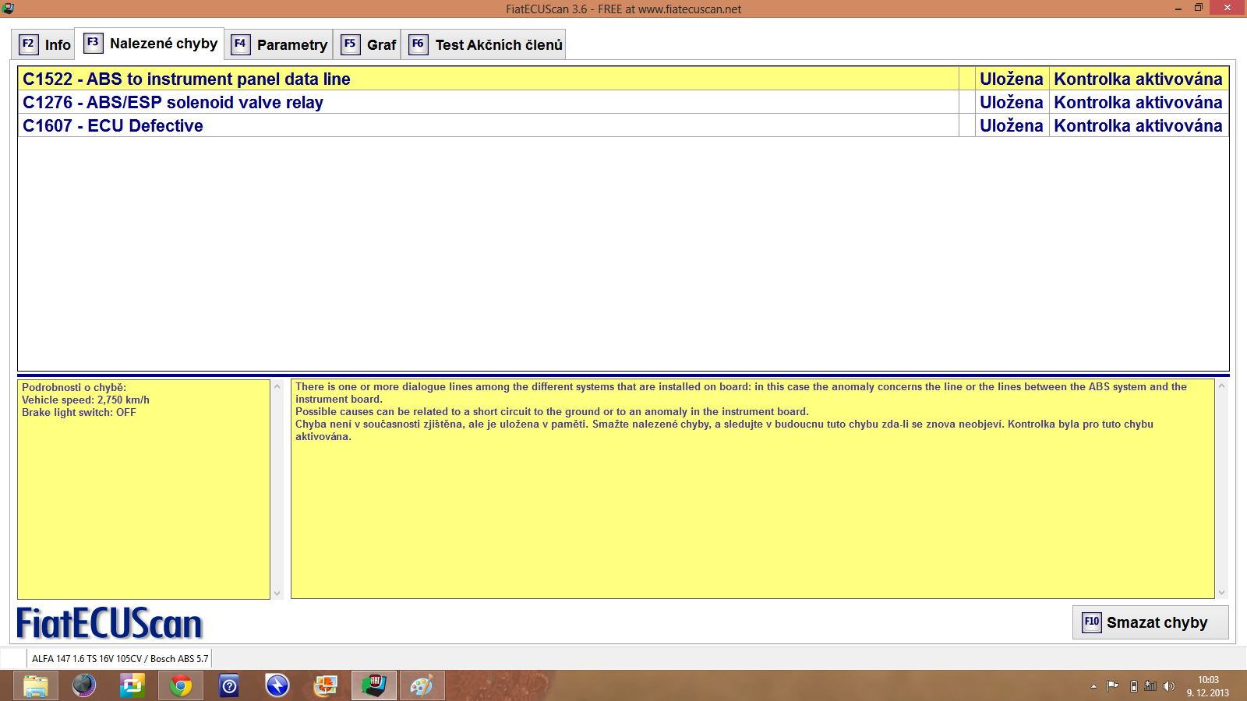Launch Google Chrome from taskbar

coord(181,685)
